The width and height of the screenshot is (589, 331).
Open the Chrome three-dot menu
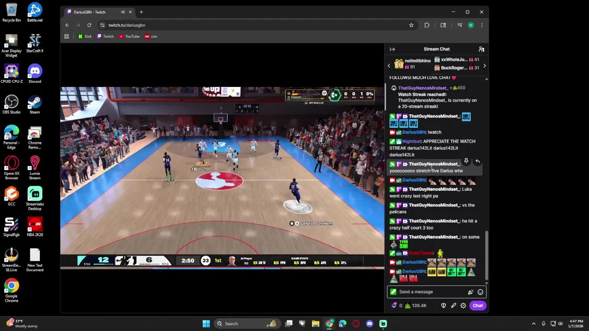click(482, 25)
